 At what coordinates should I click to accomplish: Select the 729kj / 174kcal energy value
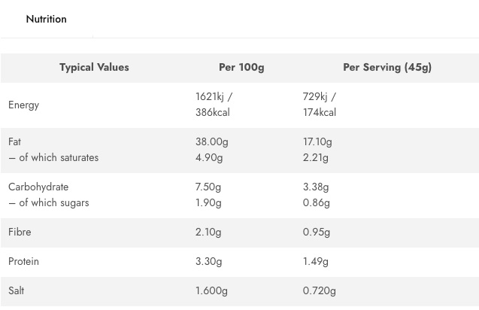pyautogui.click(x=320, y=105)
